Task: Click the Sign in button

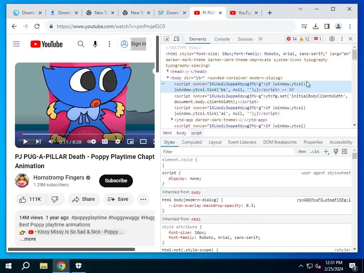Action: (134, 44)
